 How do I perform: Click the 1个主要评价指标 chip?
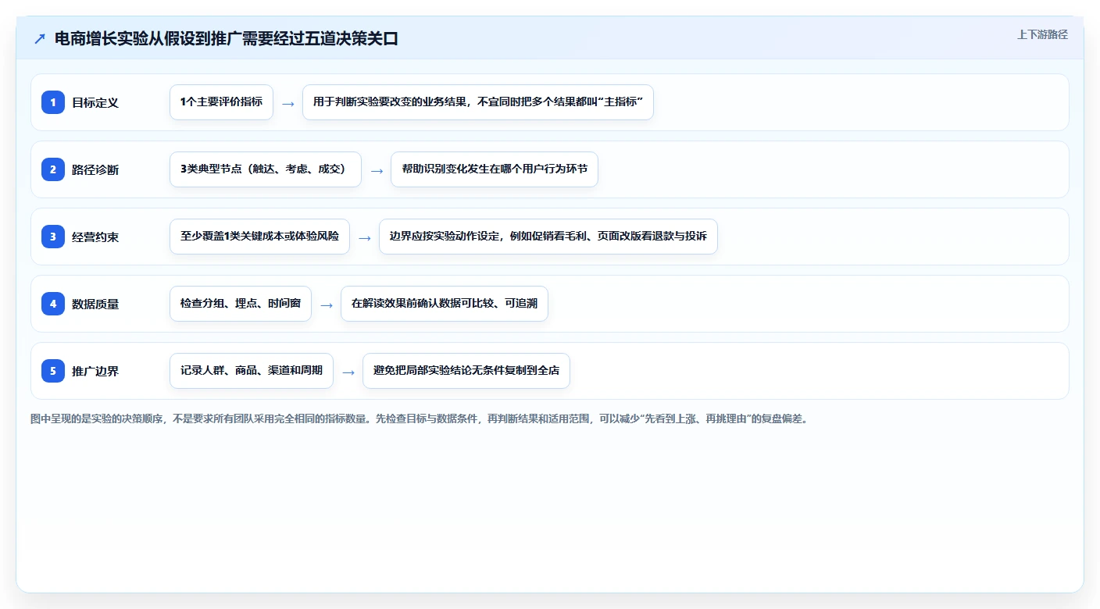pos(221,102)
